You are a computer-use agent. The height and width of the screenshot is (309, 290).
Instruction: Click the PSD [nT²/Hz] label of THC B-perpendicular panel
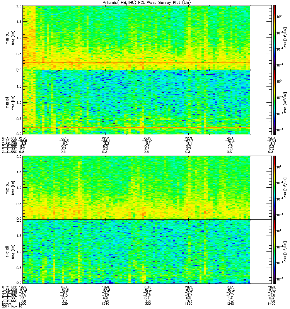285,188
